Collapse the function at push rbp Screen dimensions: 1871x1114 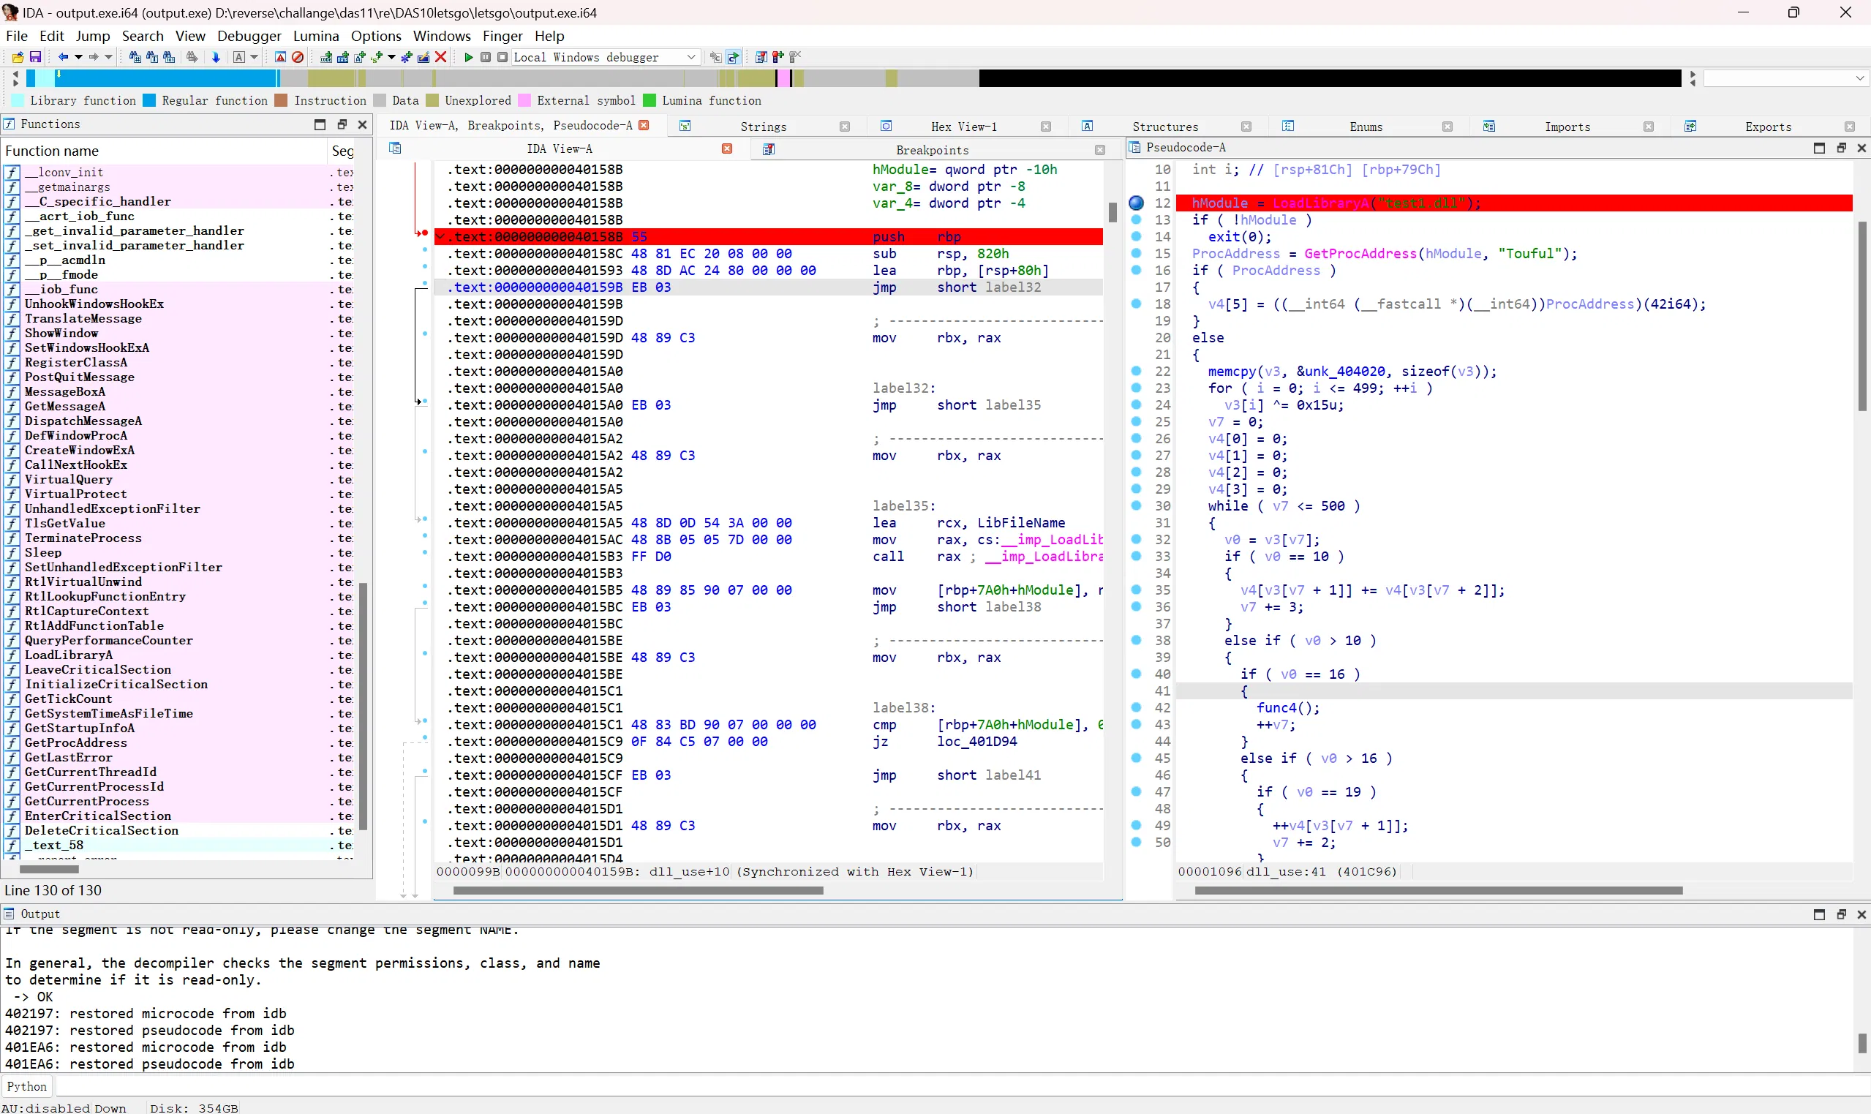(440, 236)
